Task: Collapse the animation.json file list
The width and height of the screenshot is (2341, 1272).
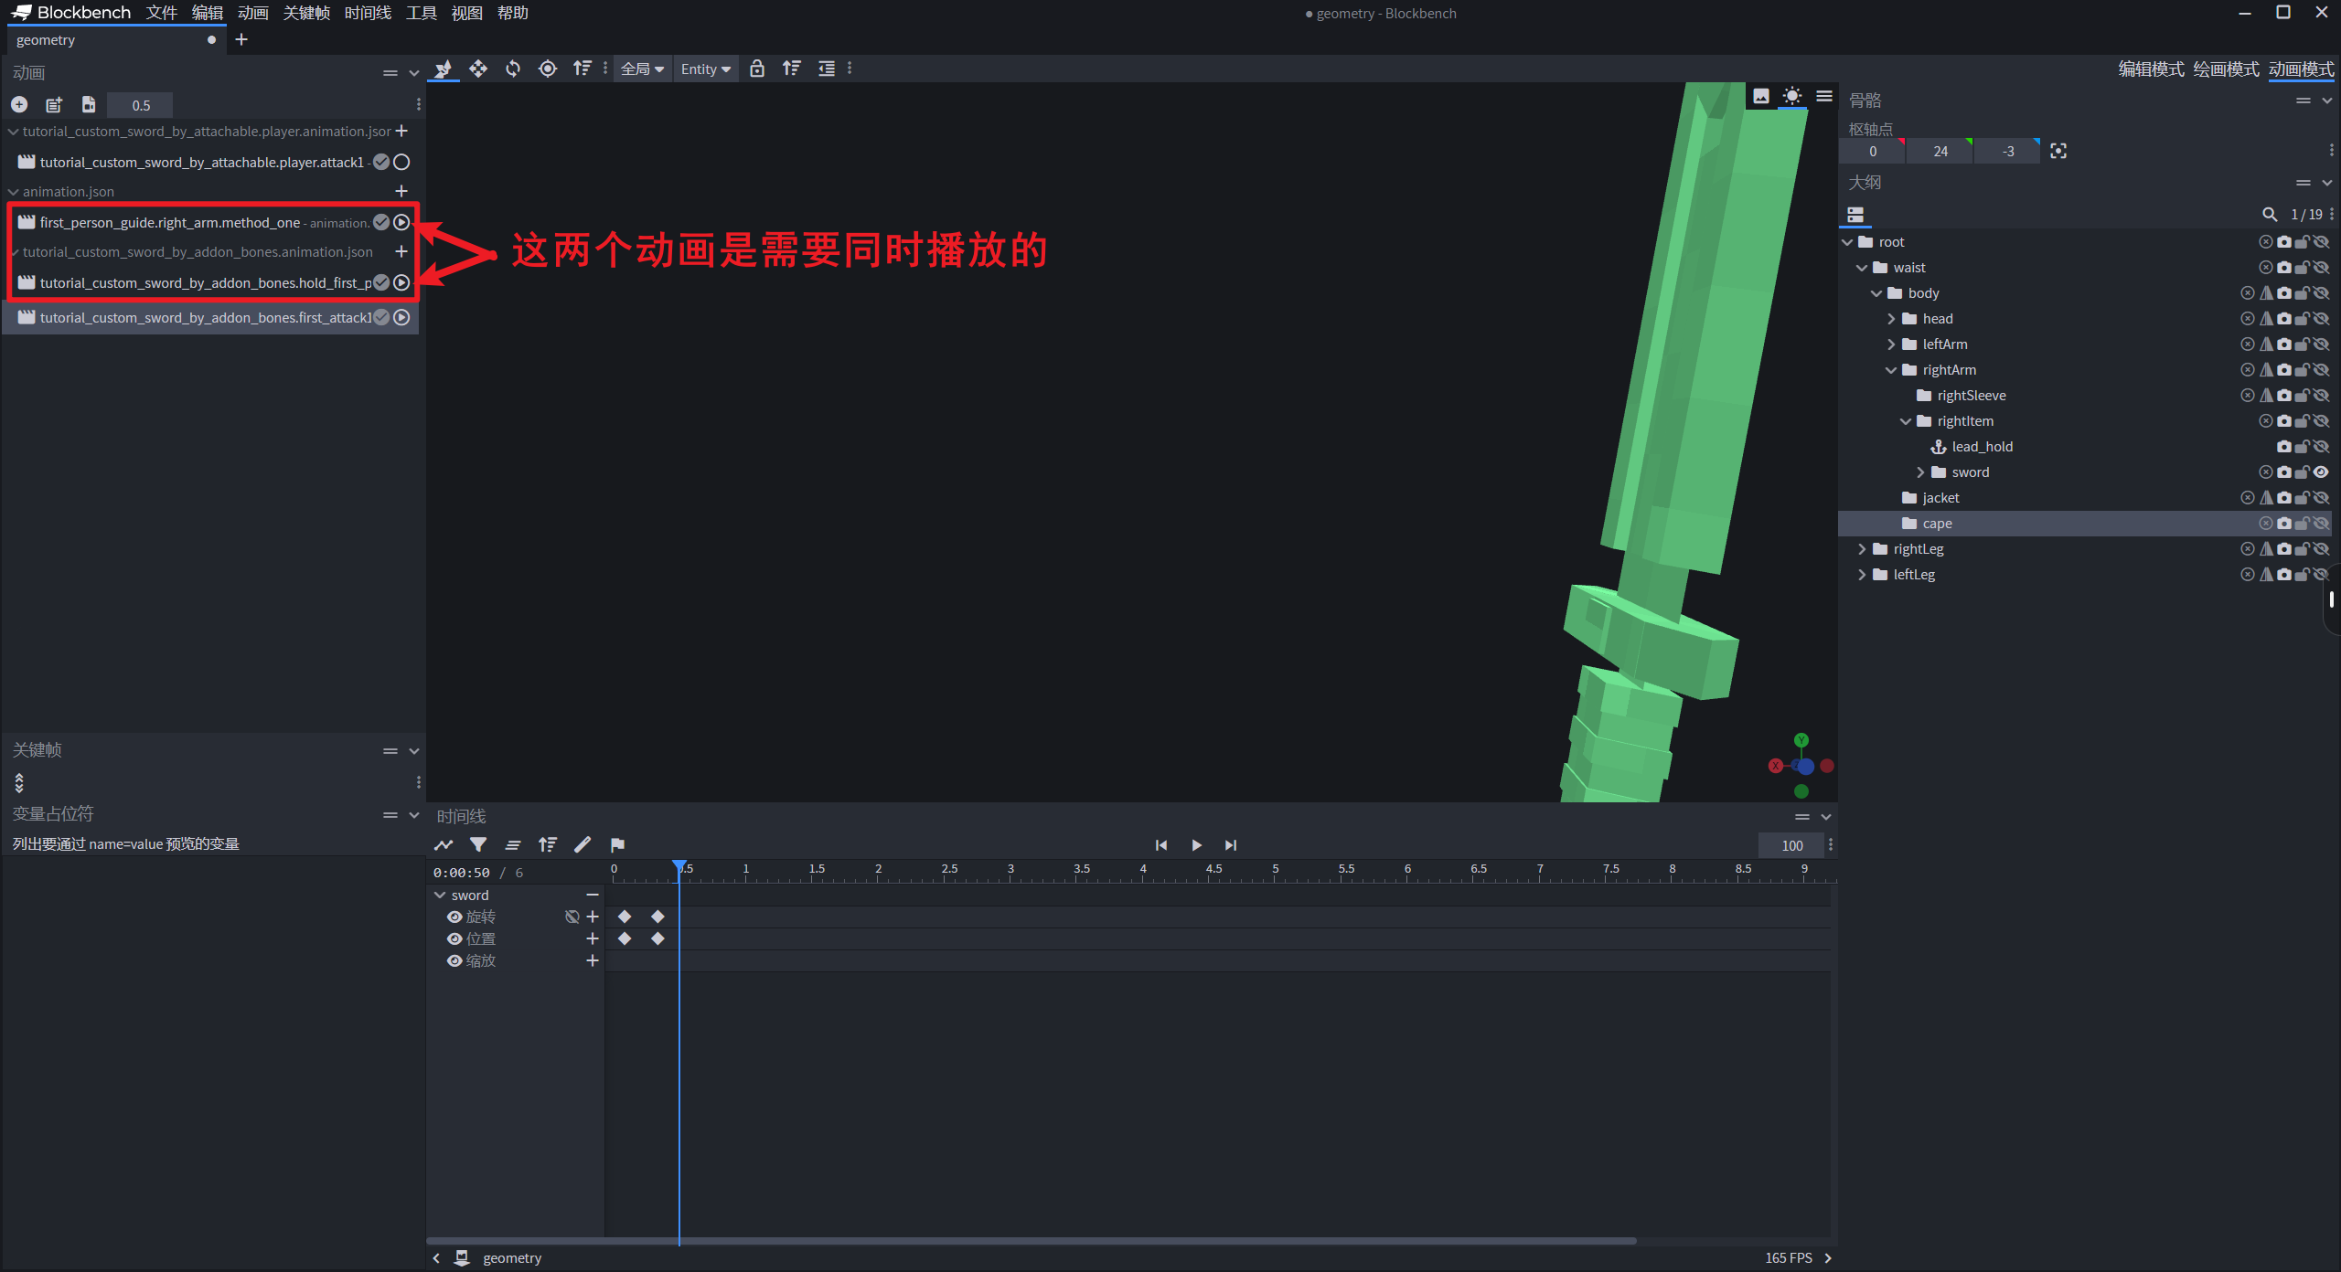Action: pyautogui.click(x=14, y=192)
